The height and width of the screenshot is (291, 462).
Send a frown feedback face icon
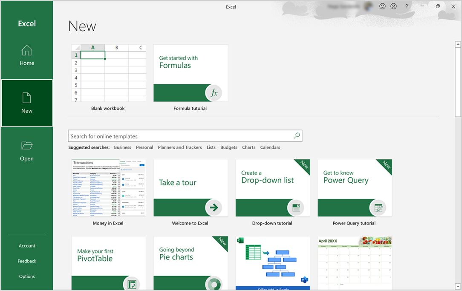click(x=393, y=6)
